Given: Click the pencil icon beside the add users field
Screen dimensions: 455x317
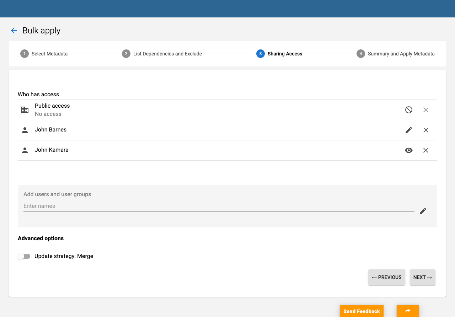Looking at the screenshot, I should click(423, 211).
